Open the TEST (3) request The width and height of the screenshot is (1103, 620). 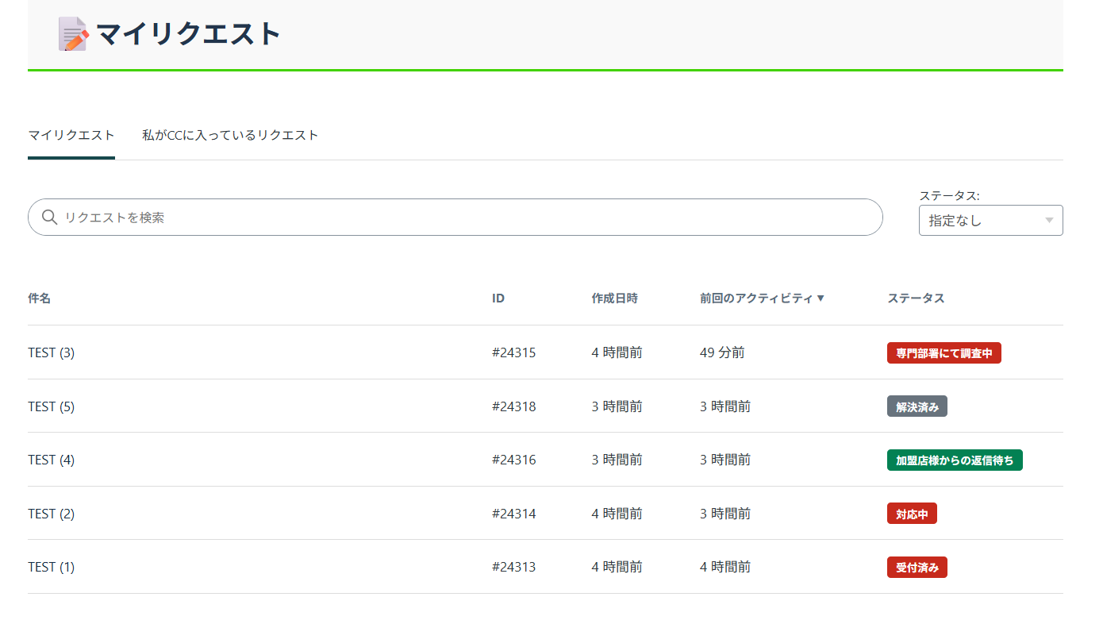(52, 352)
